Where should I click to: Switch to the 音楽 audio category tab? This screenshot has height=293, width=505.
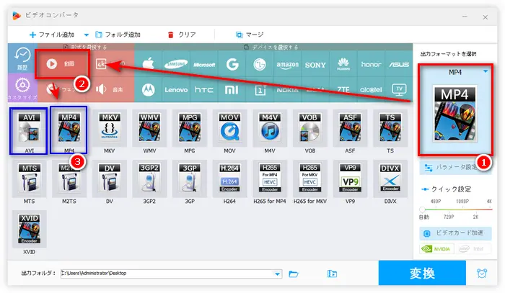(110, 89)
